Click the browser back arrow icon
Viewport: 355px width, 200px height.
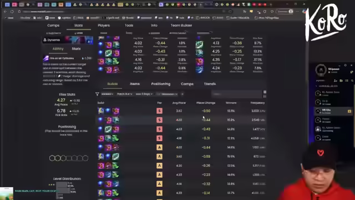(5, 11)
